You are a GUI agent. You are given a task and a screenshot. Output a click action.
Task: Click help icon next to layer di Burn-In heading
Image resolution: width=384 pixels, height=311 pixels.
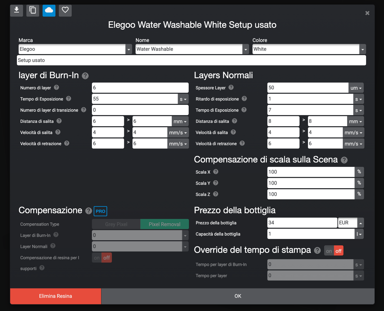[x=85, y=76]
